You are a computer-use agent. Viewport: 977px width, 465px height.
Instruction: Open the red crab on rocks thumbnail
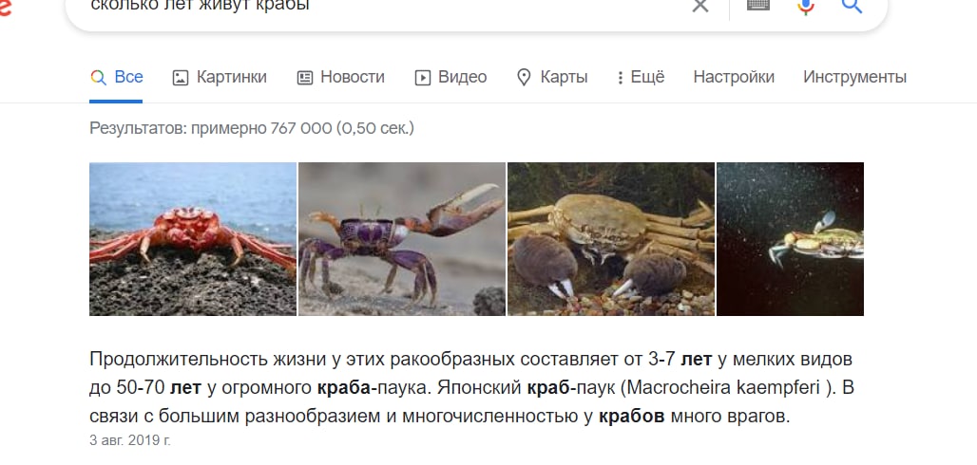(x=193, y=239)
